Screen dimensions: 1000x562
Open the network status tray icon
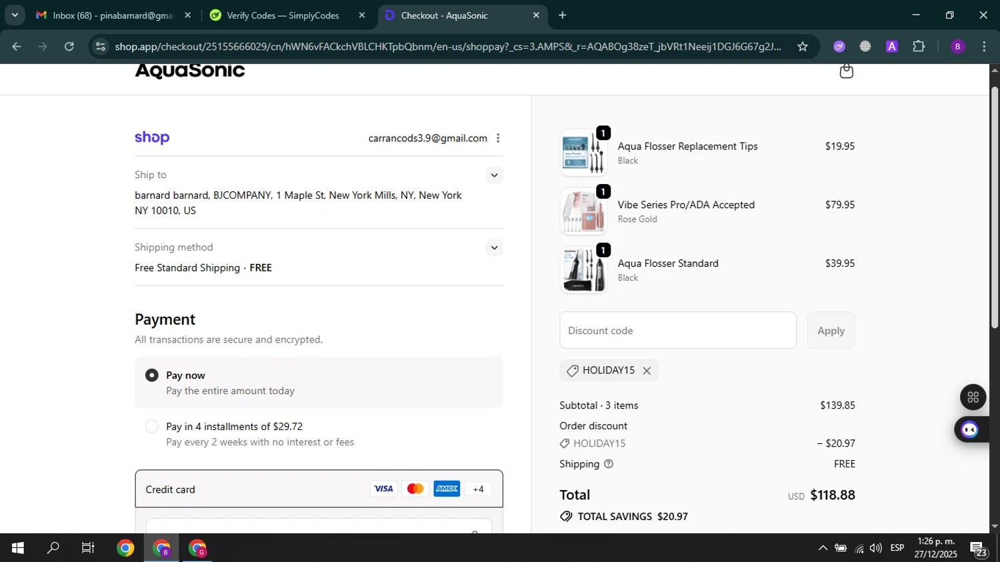point(859,548)
